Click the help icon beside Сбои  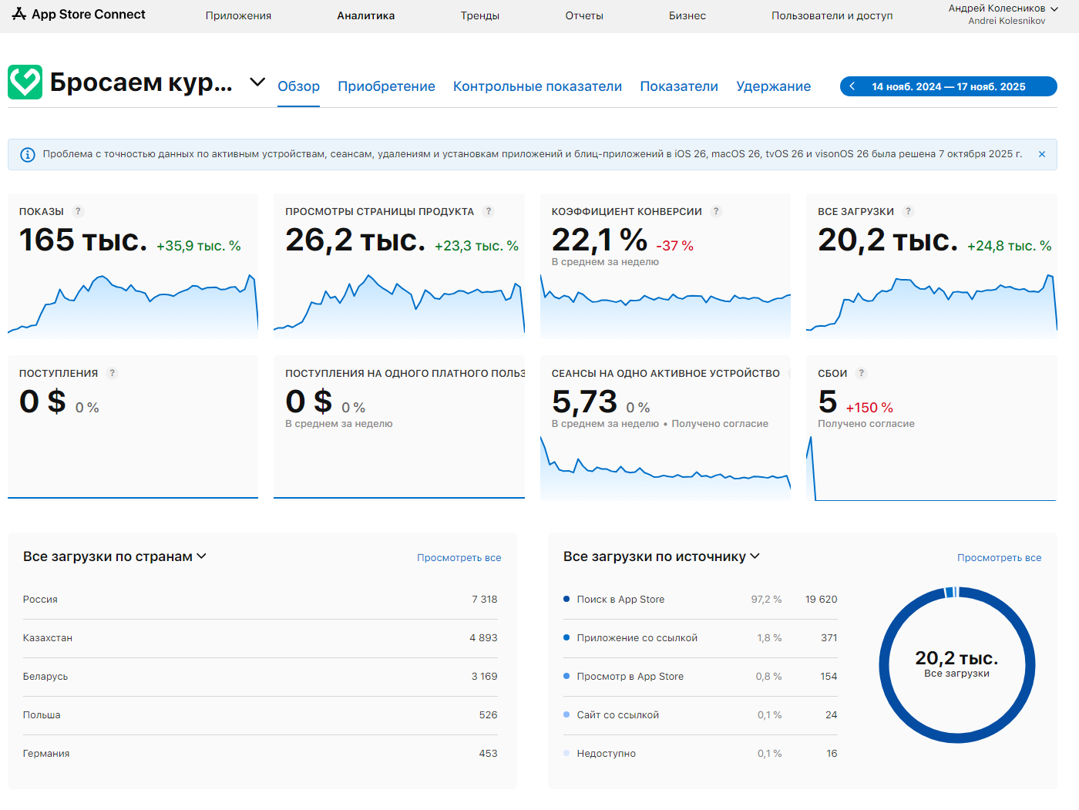pyautogui.click(x=861, y=373)
